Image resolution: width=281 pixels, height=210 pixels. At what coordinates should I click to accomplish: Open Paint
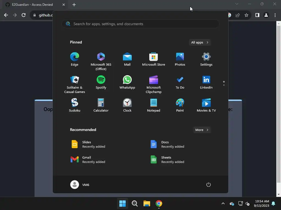pos(180,105)
